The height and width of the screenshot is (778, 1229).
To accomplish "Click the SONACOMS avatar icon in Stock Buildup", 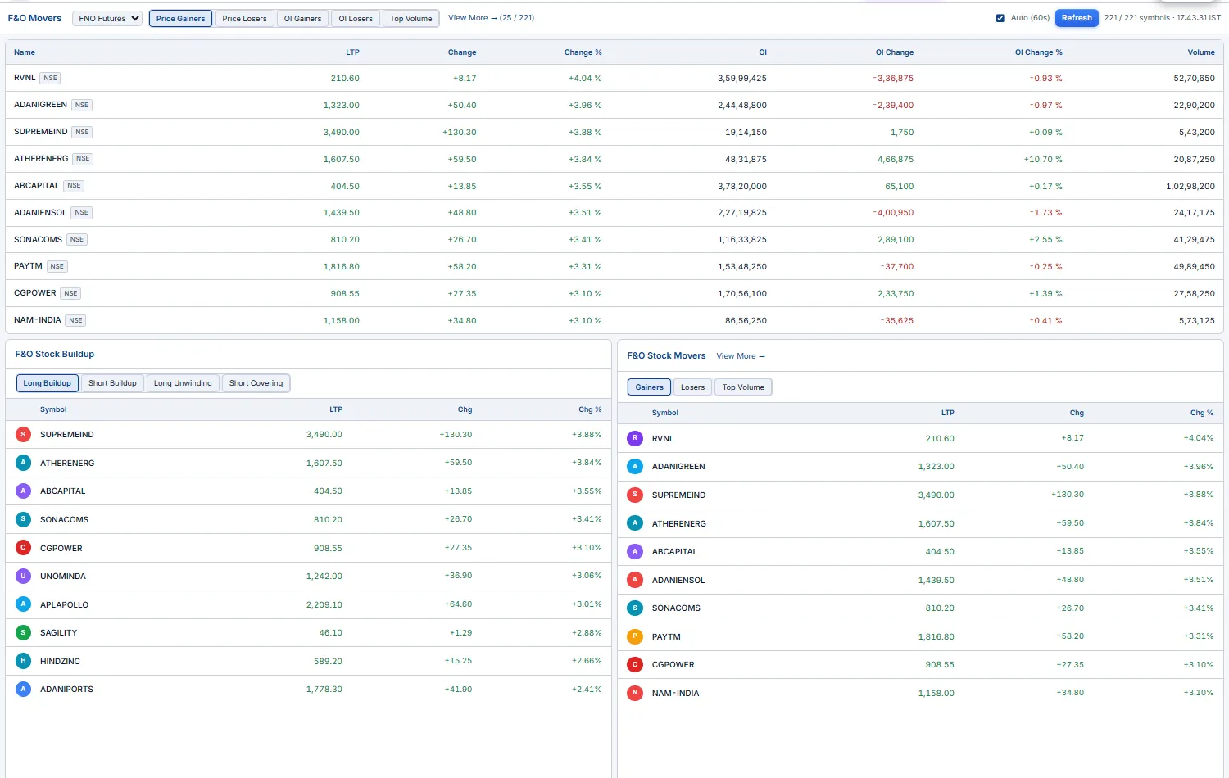I will 23,519.
